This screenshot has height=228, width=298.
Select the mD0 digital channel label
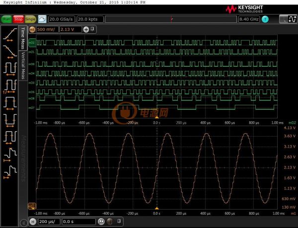pos(32,64)
